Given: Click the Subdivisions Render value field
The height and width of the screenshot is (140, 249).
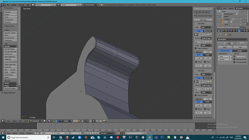Looking at the screenshot, I should click(225, 59).
